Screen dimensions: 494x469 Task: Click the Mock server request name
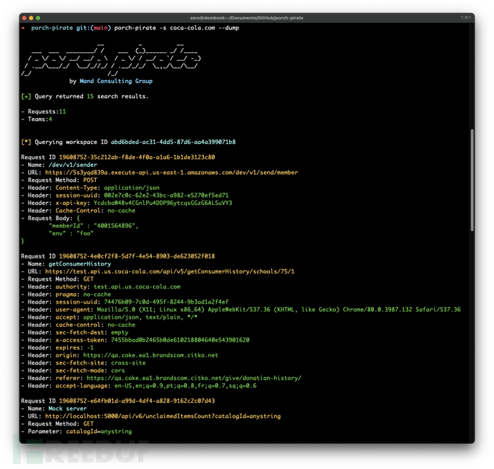(66, 409)
